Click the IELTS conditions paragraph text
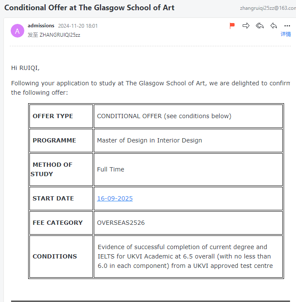 tap(185, 256)
